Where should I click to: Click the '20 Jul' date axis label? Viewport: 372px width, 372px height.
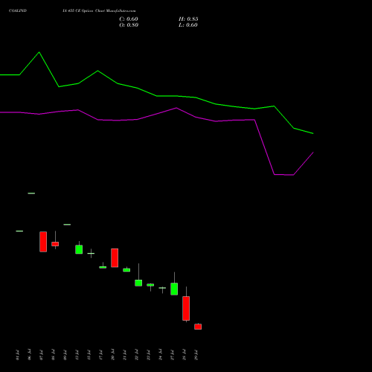(113, 355)
